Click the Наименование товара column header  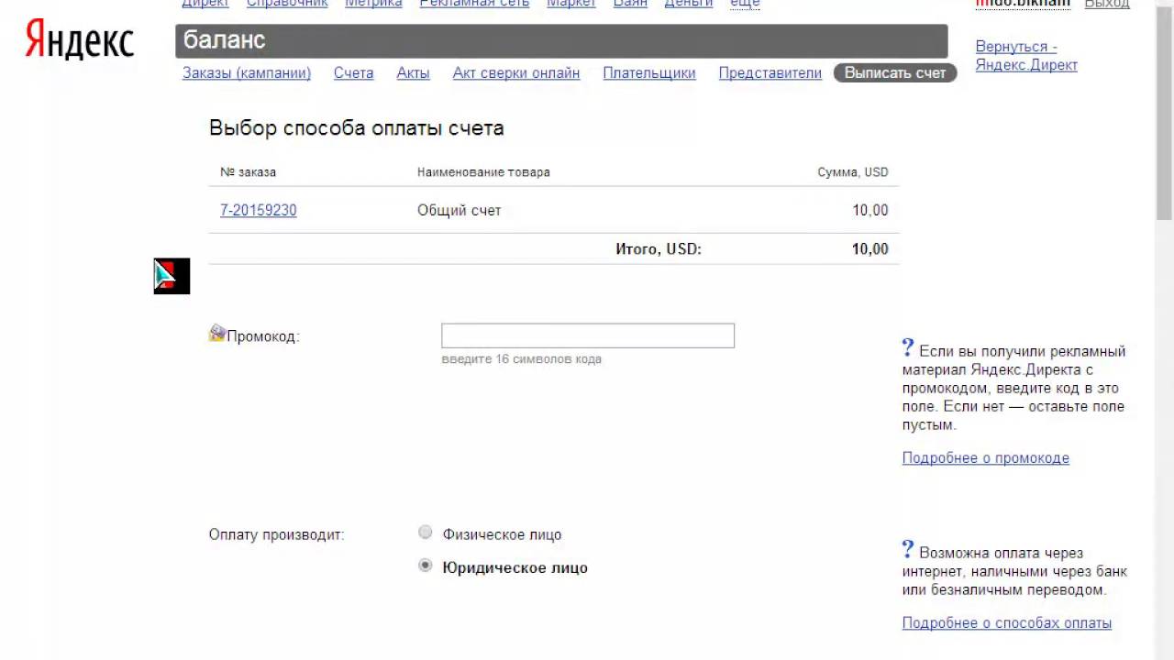(483, 172)
